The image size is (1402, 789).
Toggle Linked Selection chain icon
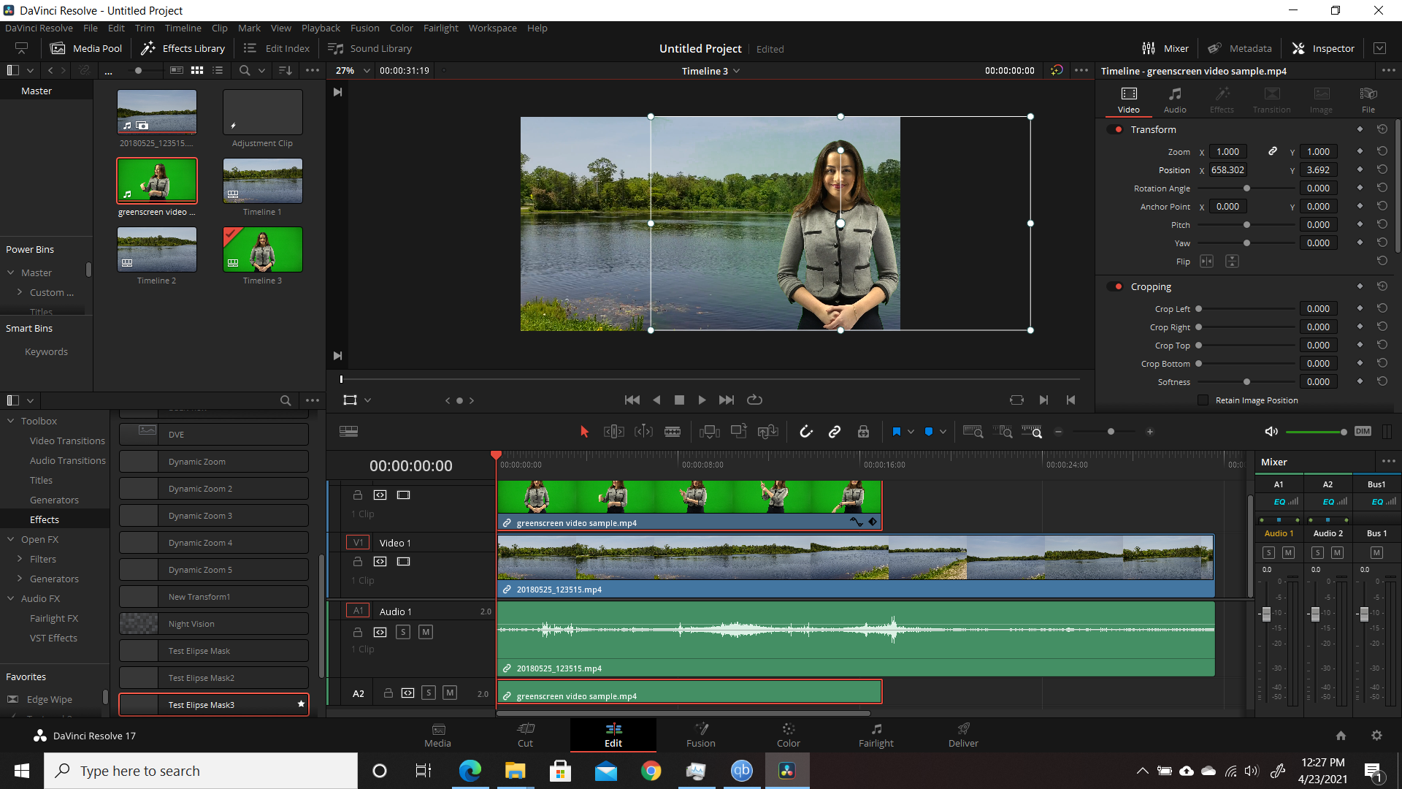(835, 432)
